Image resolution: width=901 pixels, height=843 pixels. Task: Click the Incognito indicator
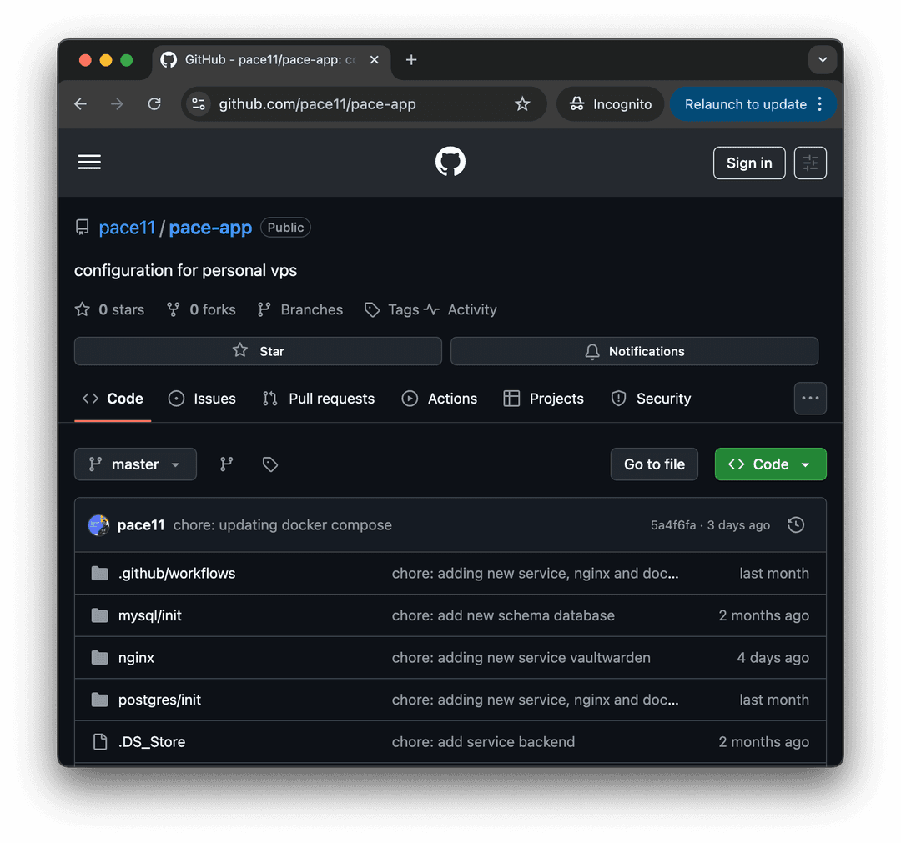point(610,104)
